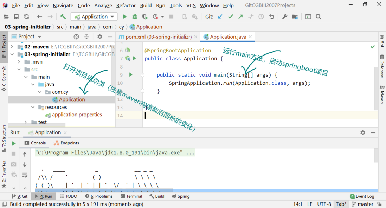The width and height of the screenshot is (386, 208).
Task: Click Search Everywhere magnifier icon
Action: click(318, 17)
